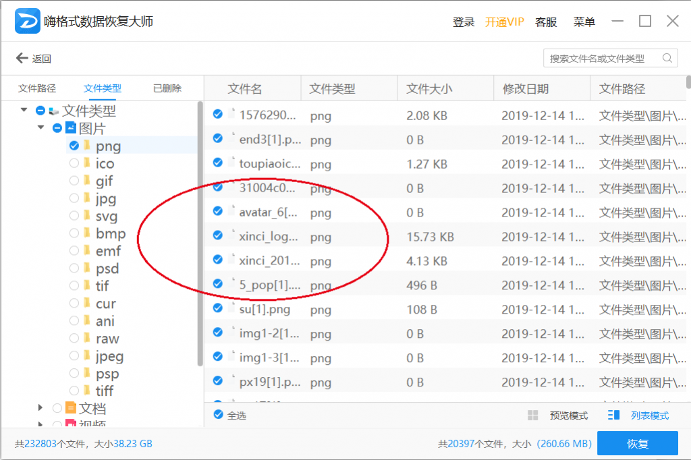Click the search magnifier icon
Image resolution: width=691 pixels, height=460 pixels.
coord(667,58)
